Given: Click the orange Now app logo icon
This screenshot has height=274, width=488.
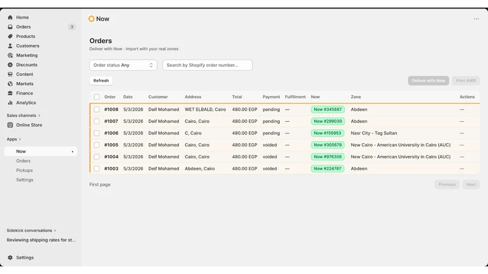Looking at the screenshot, I should [91, 19].
